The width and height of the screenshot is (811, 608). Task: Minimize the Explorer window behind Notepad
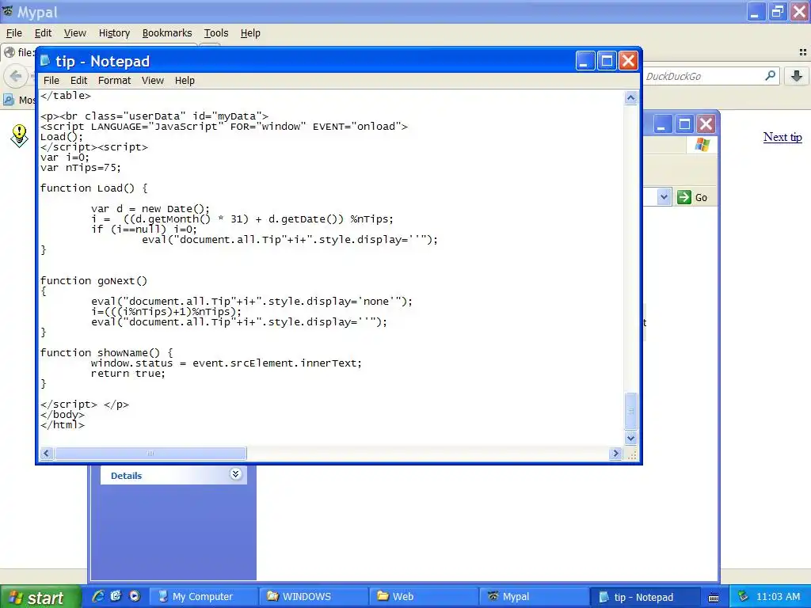pyautogui.click(x=661, y=124)
